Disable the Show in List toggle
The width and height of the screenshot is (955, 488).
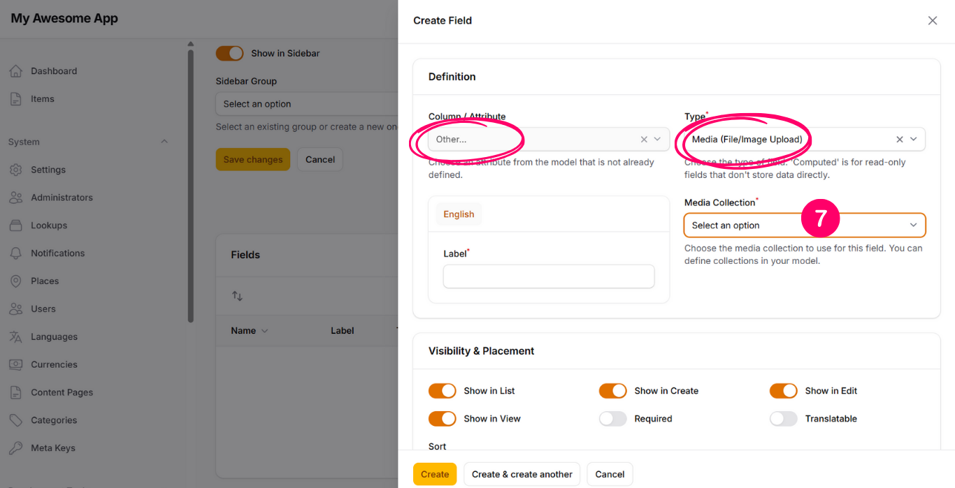point(442,391)
